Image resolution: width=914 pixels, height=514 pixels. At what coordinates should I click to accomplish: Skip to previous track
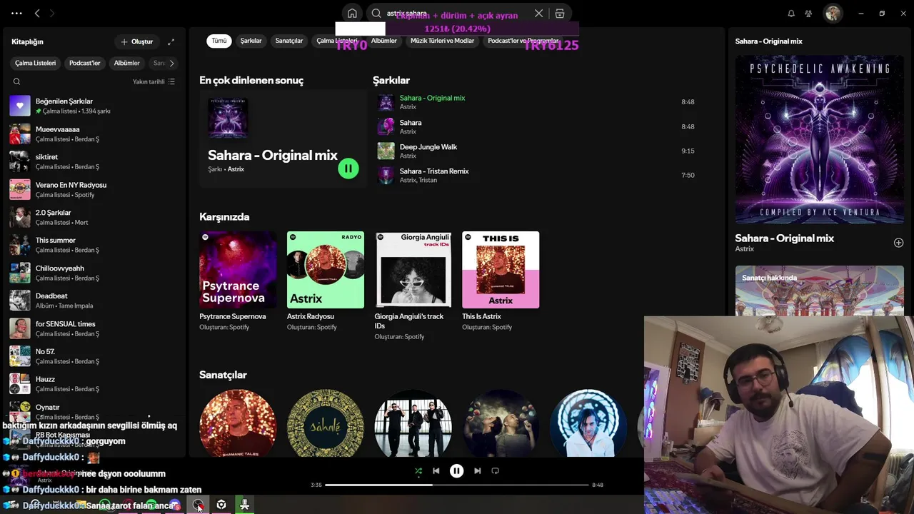(x=436, y=470)
